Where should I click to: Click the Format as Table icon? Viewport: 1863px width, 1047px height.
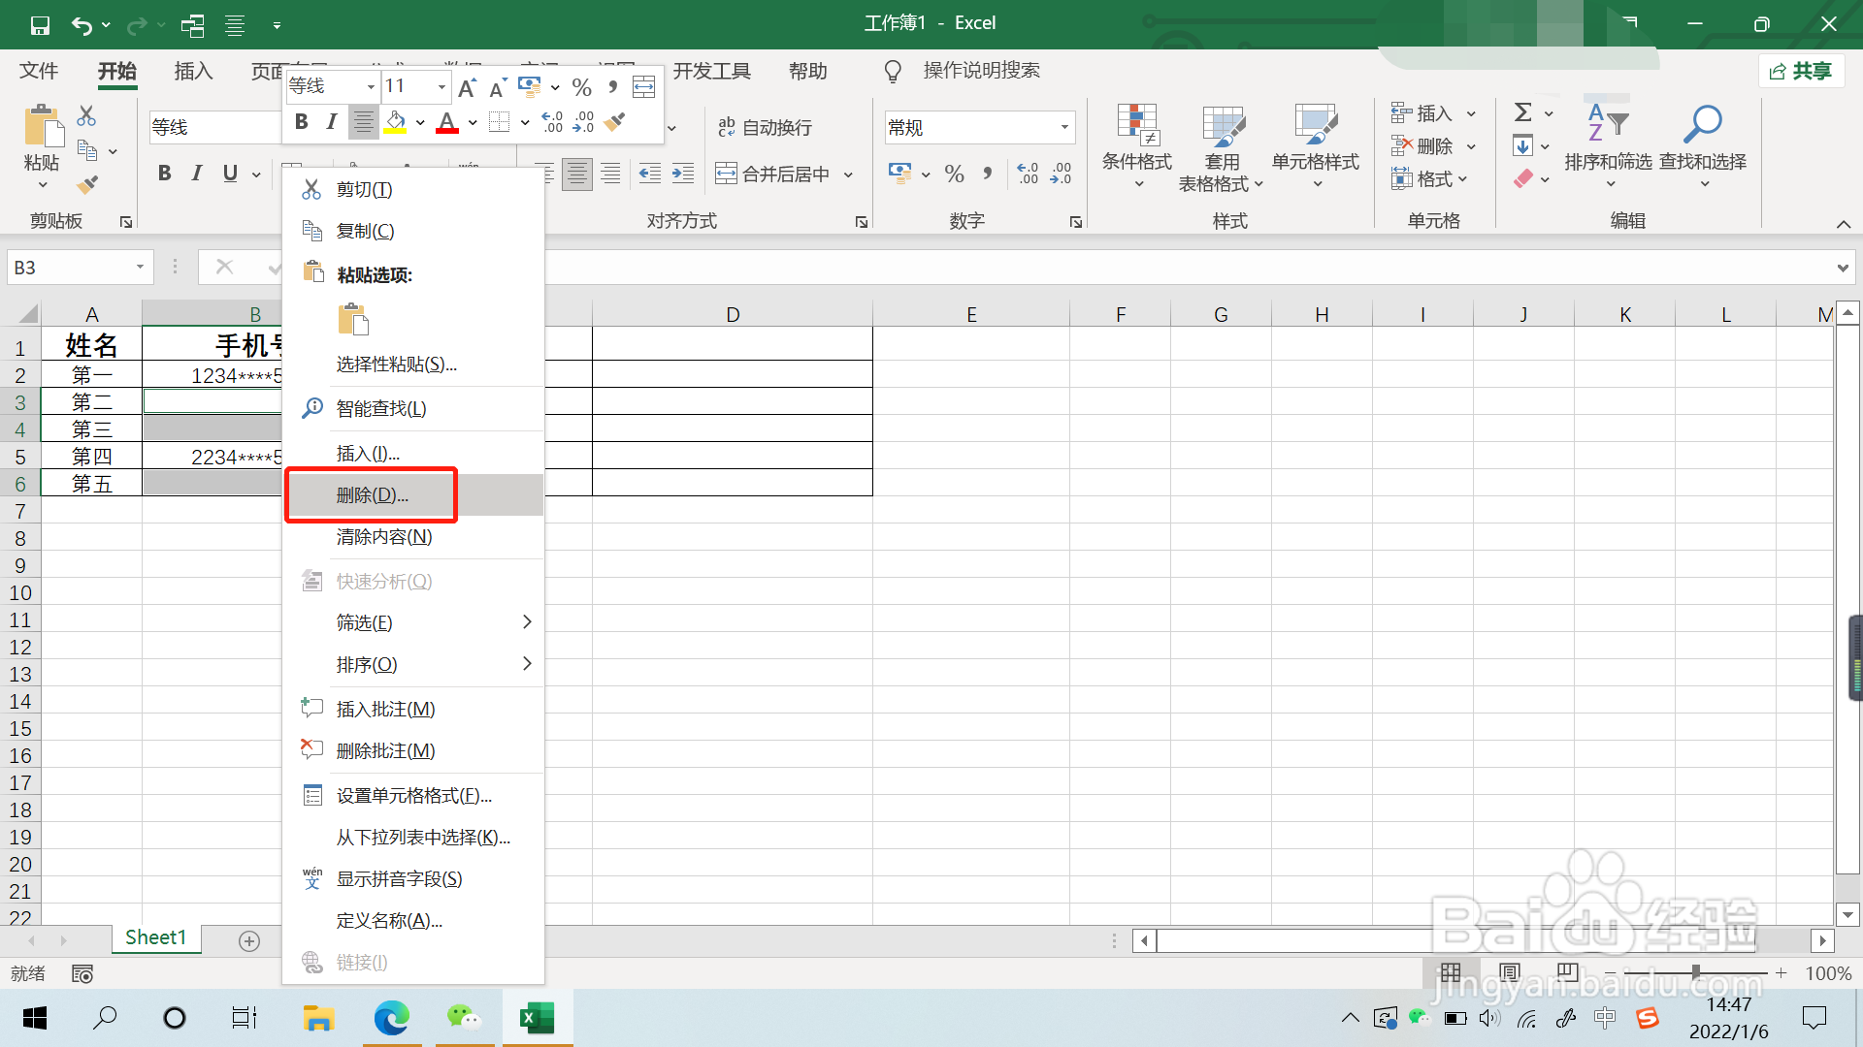(x=1222, y=126)
